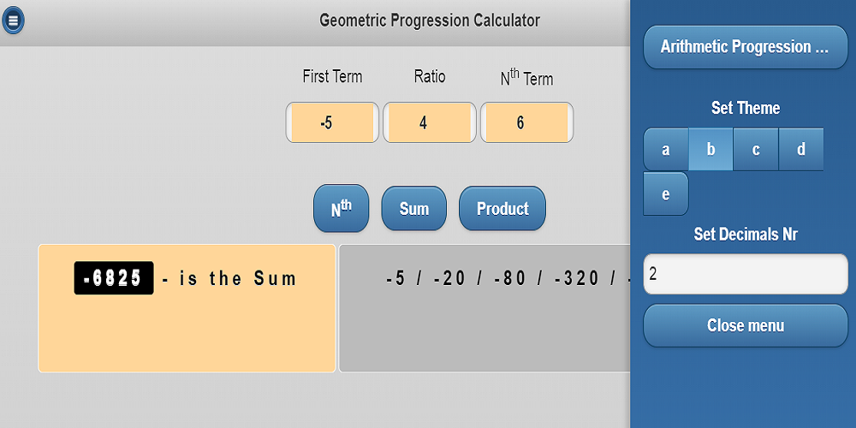856x428 pixels.
Task: Calculate the Nth term value
Action: click(342, 208)
